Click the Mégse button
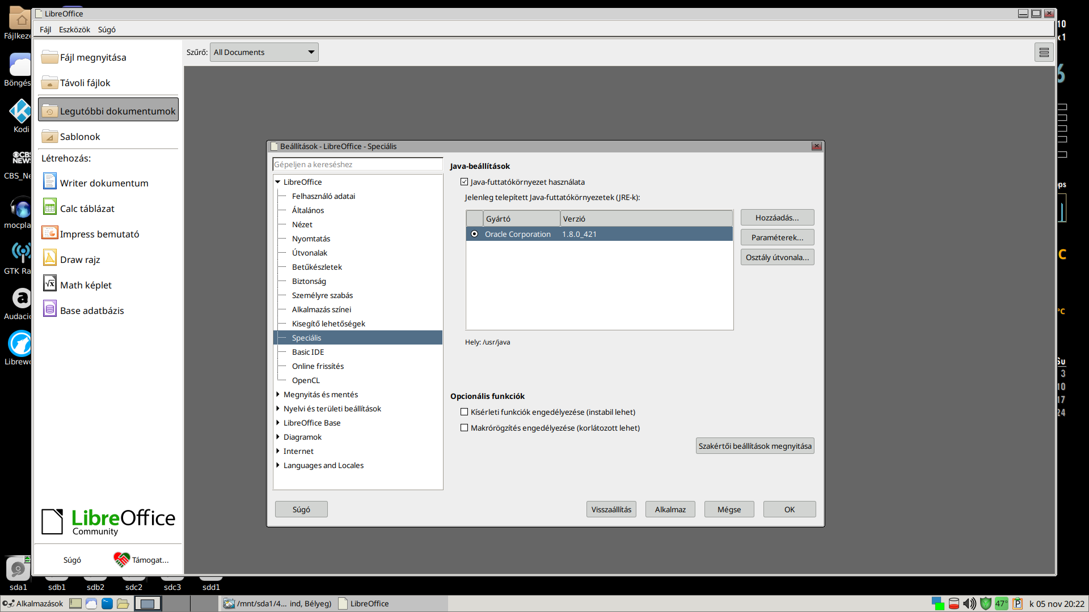The image size is (1089, 612). (729, 509)
